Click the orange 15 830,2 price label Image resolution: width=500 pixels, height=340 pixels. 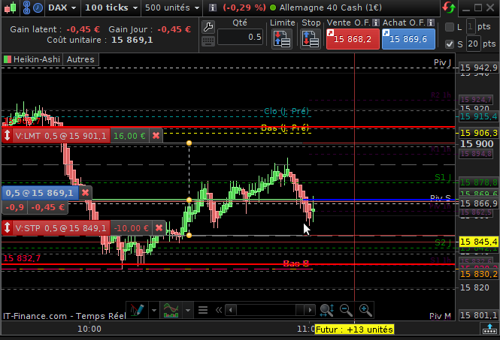tap(479, 274)
